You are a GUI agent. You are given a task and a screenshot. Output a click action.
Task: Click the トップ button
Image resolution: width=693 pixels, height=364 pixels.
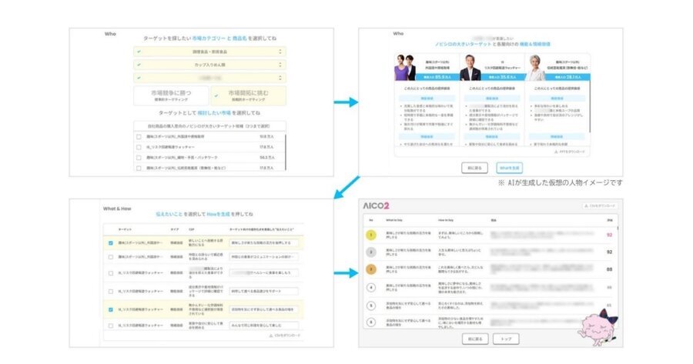coord(506,339)
